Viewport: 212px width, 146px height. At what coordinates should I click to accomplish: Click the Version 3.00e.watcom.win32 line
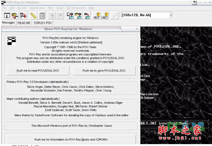[x=71, y=42]
